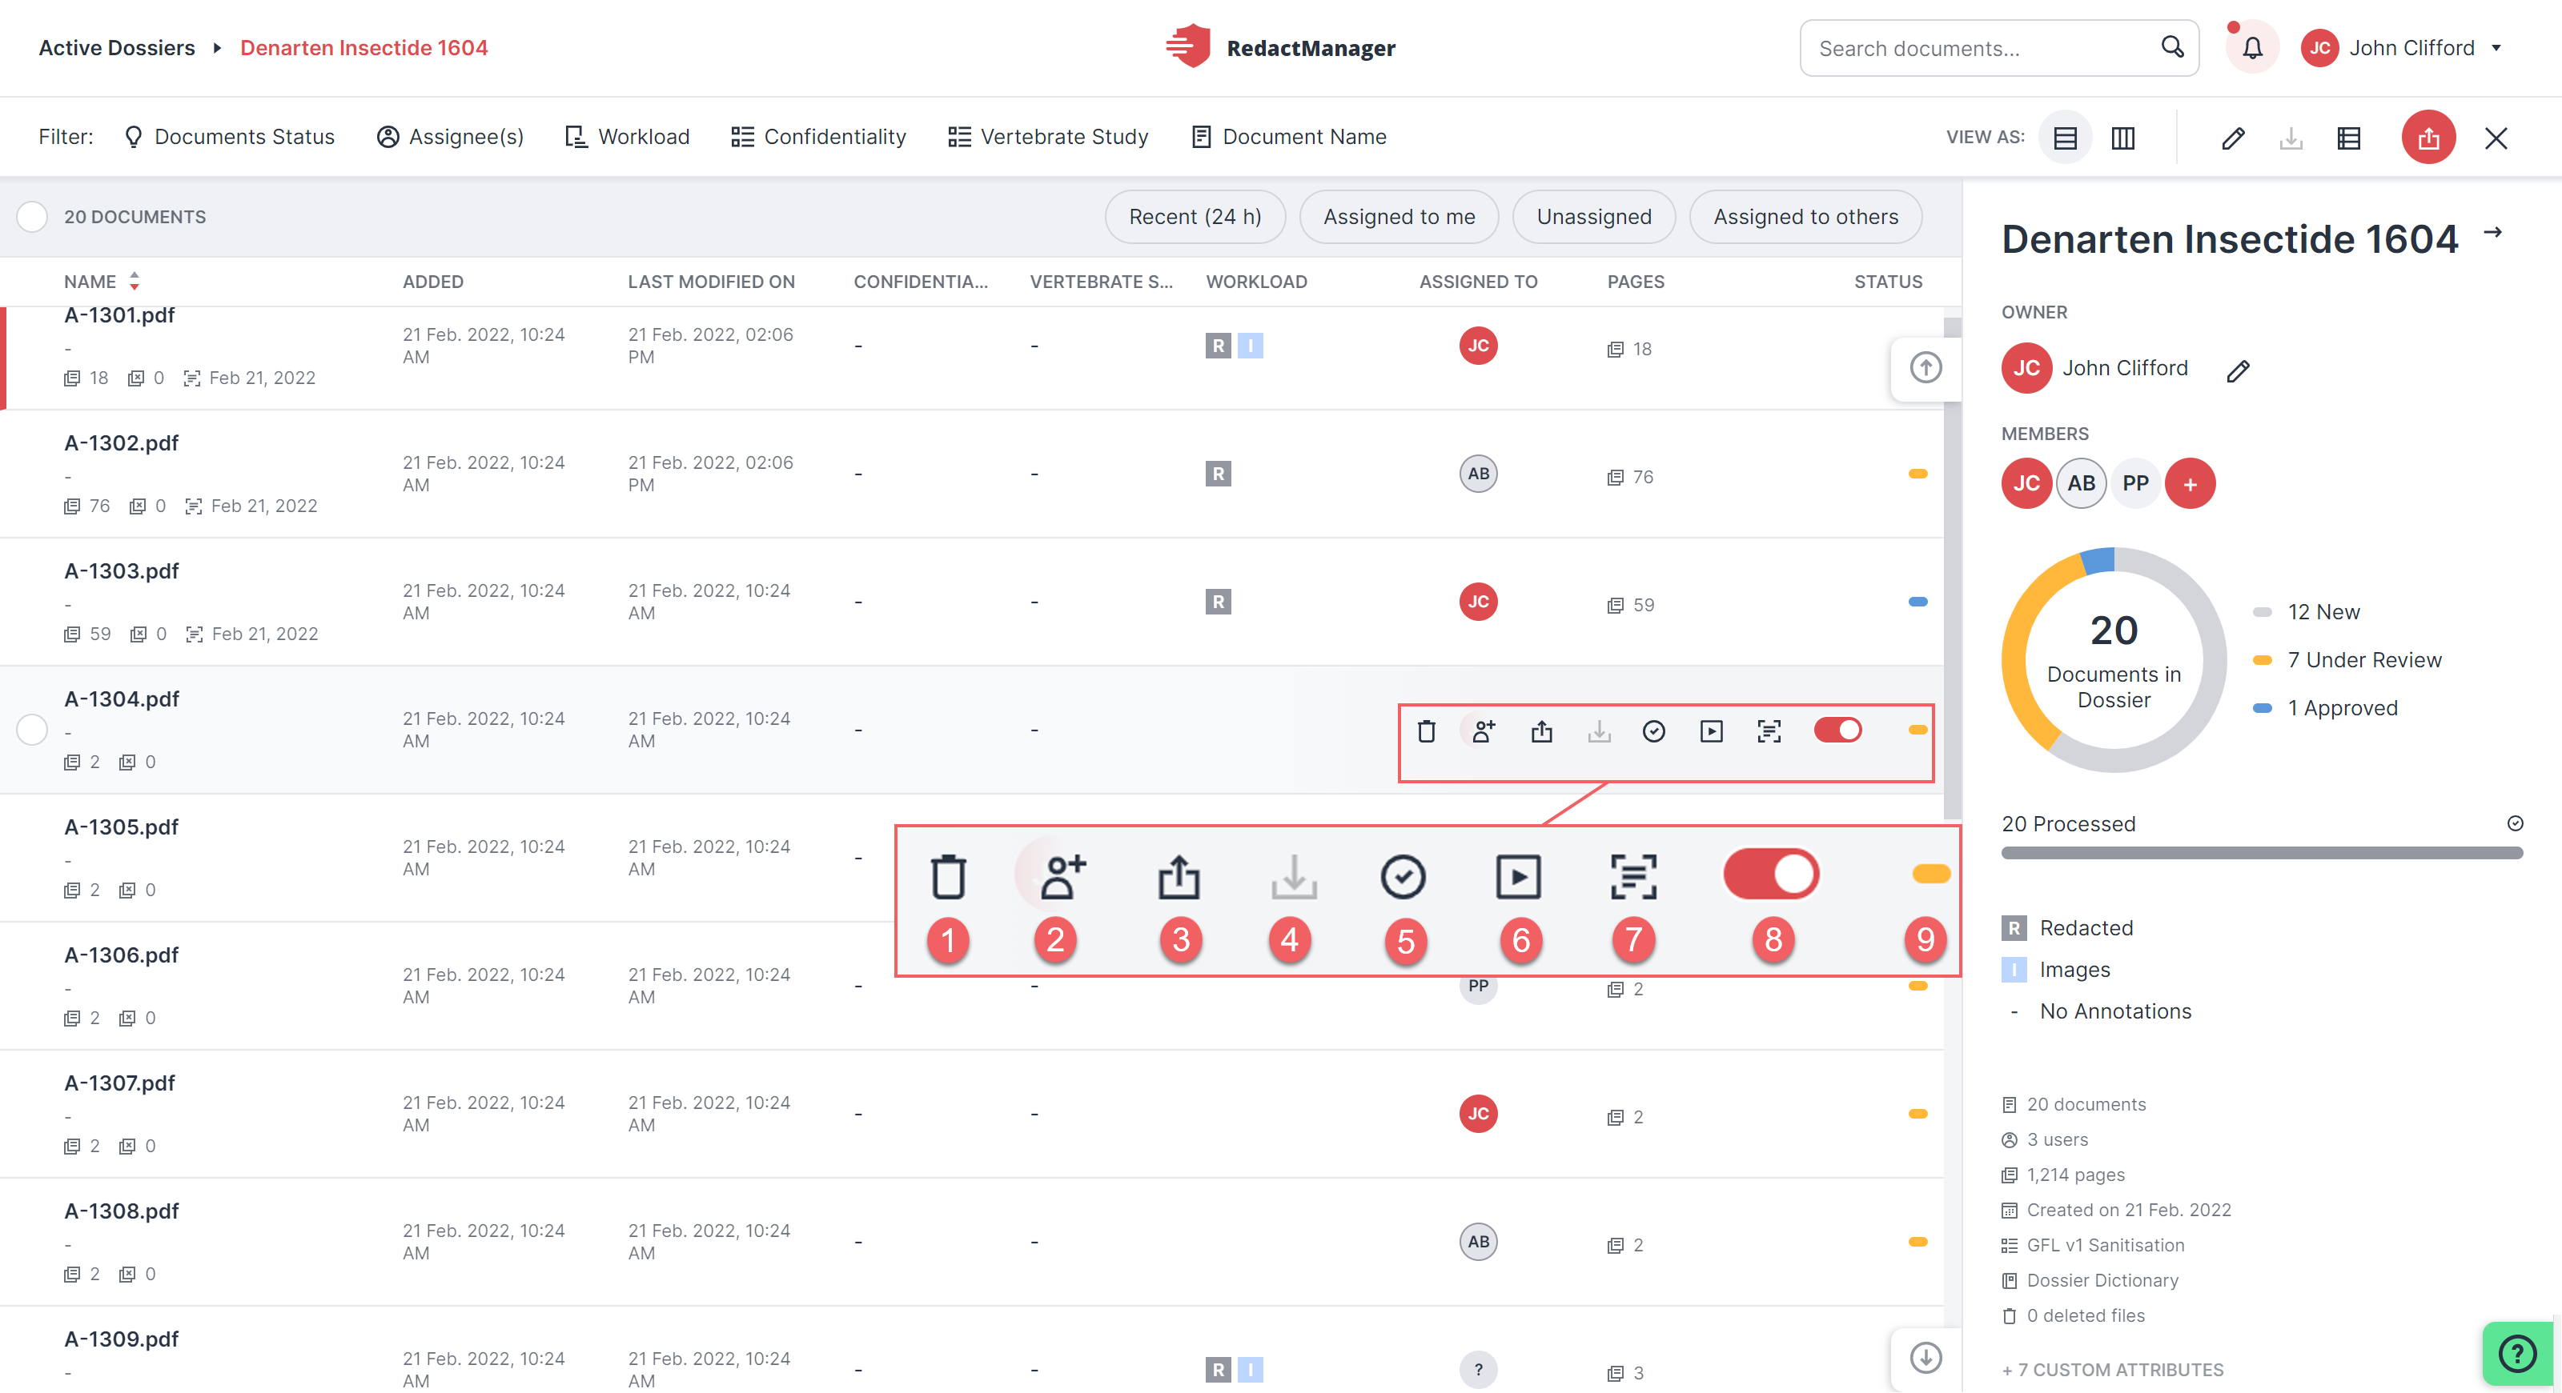This screenshot has height=1393, width=2562.
Task: Jump to top with the up-arrow button
Action: 1926,369
